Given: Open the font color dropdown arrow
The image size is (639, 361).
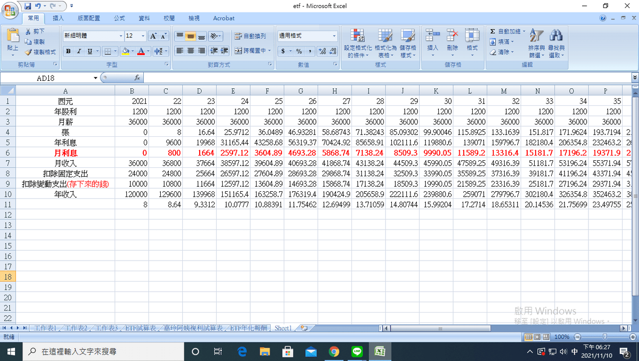Looking at the screenshot, I should pos(148,51).
